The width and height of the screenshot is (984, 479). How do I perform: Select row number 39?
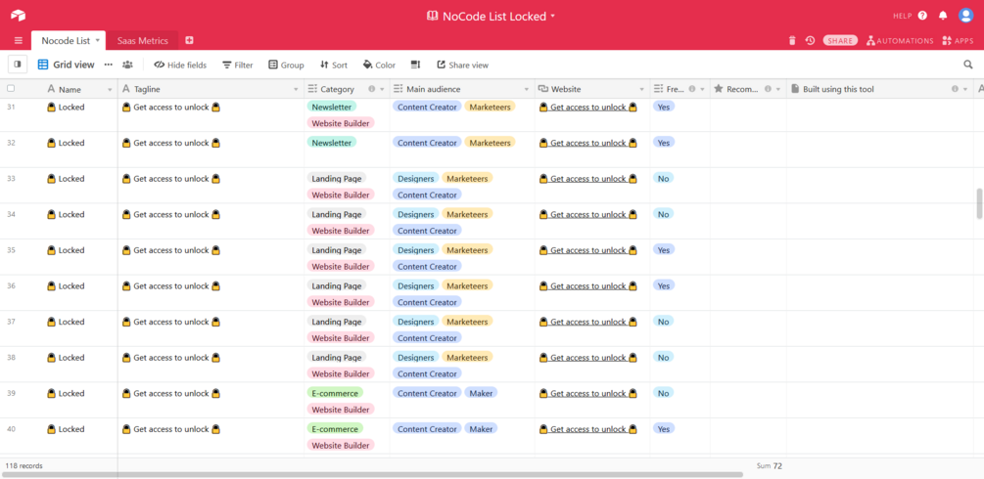pyautogui.click(x=11, y=394)
